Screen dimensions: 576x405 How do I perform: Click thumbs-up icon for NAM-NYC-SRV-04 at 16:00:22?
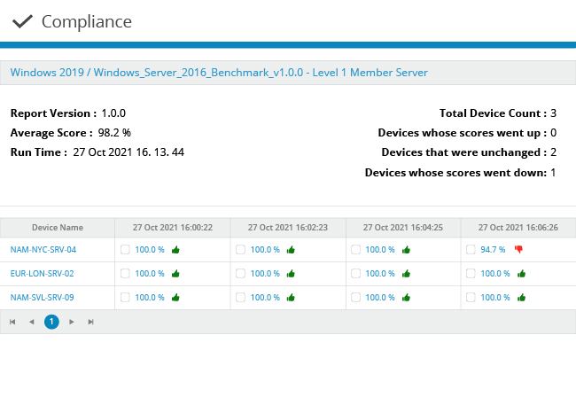pos(175,250)
